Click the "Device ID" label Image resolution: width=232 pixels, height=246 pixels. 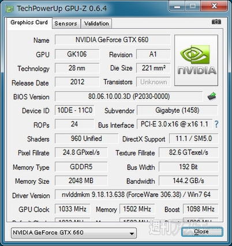click(x=36, y=111)
